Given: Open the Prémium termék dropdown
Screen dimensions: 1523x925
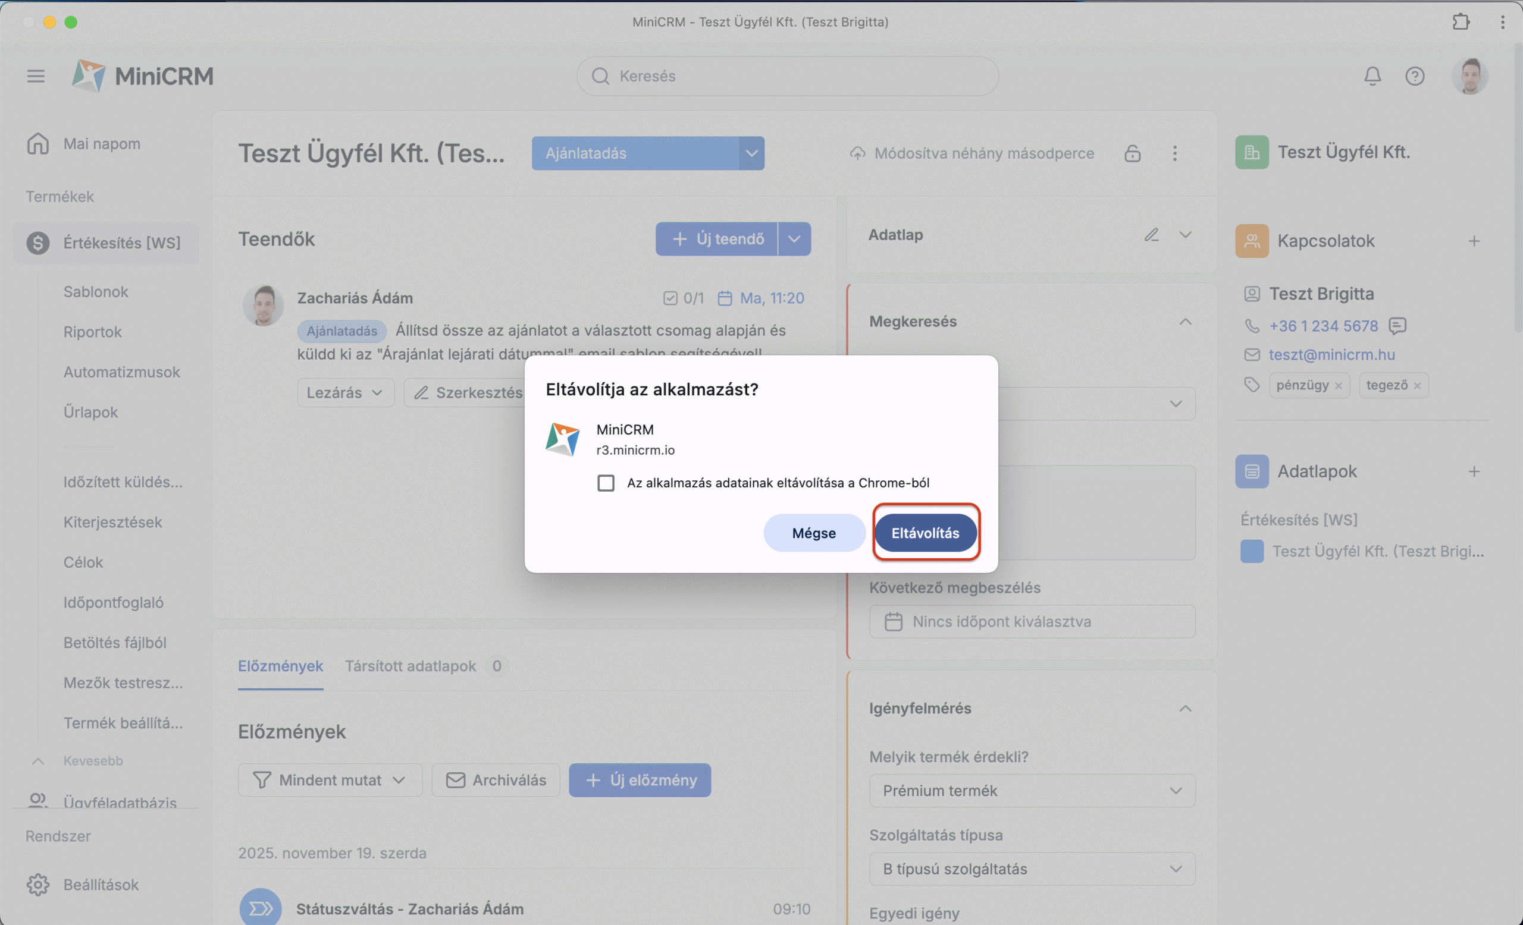Looking at the screenshot, I should 1032,791.
